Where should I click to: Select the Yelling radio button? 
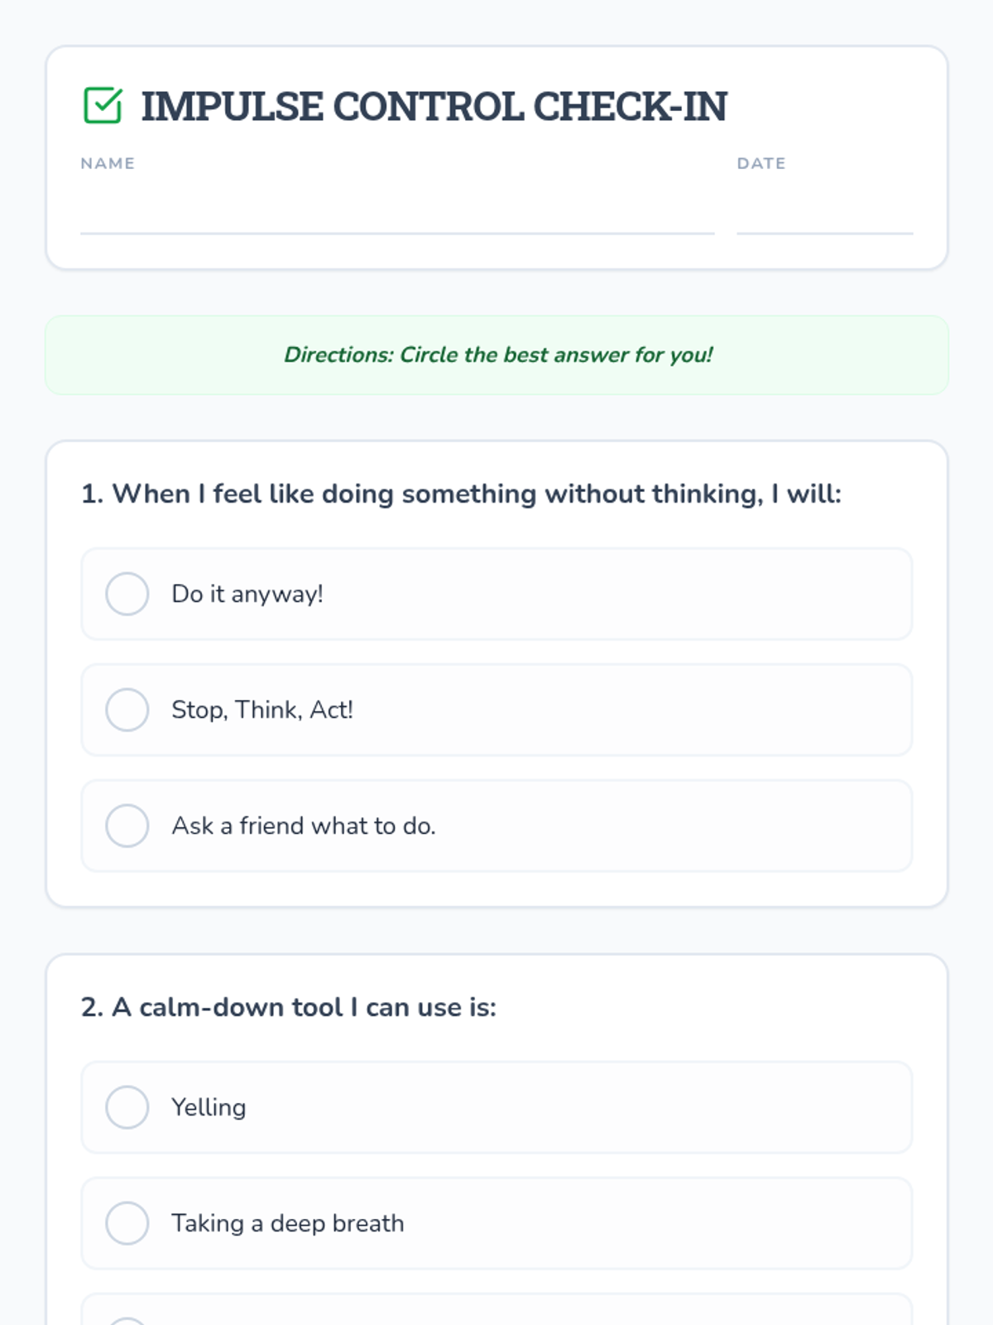point(127,1107)
